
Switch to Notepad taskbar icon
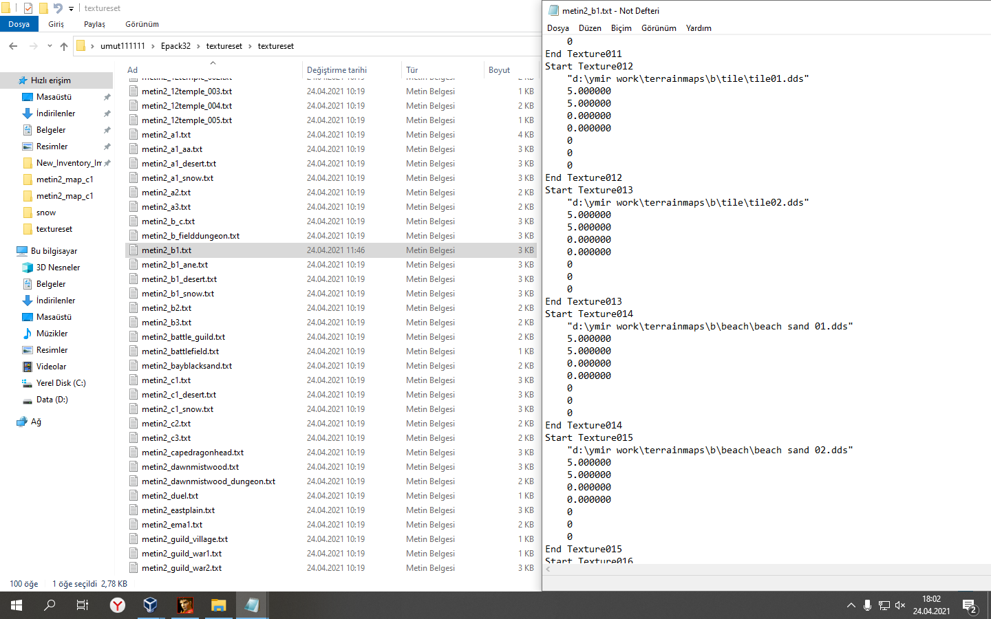pyautogui.click(x=251, y=605)
